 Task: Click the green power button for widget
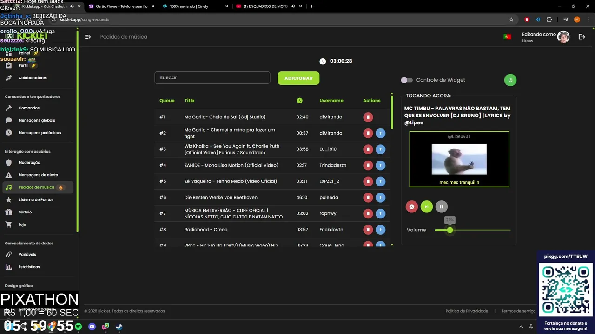coord(510,80)
